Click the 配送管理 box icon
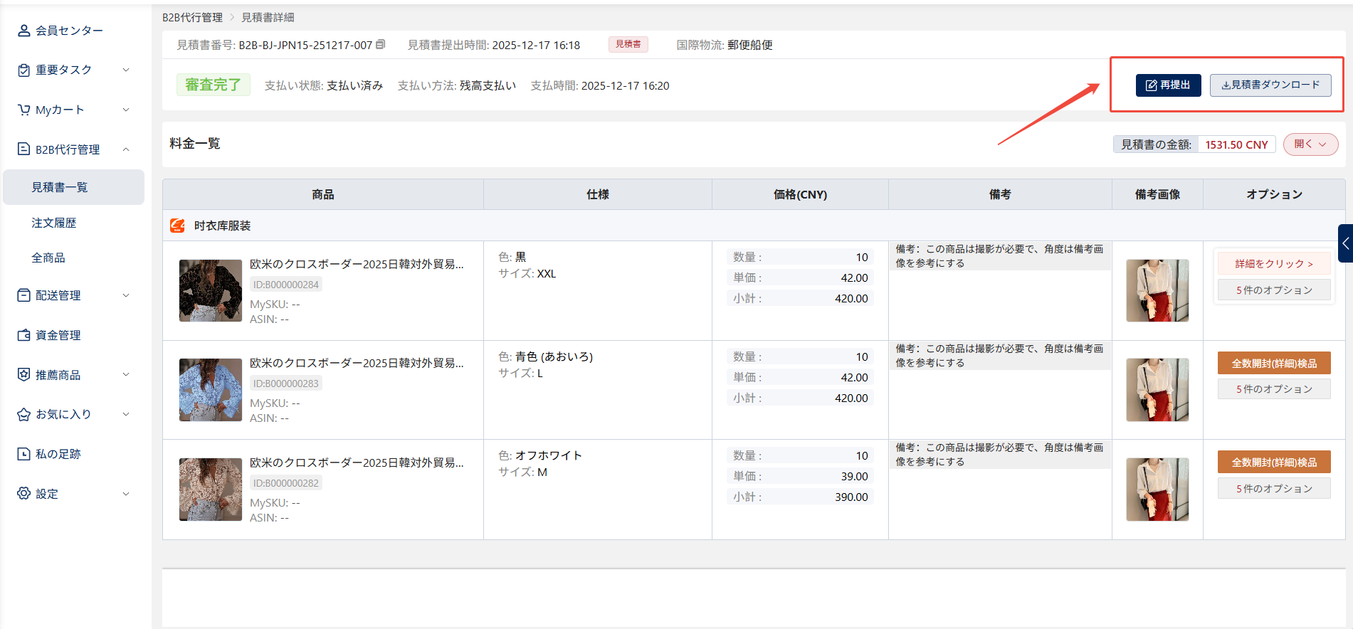This screenshot has height=629, width=1353. 23,295
